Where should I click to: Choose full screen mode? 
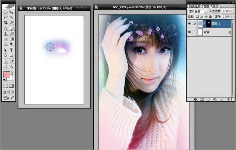pyautogui.click(x=12, y=92)
